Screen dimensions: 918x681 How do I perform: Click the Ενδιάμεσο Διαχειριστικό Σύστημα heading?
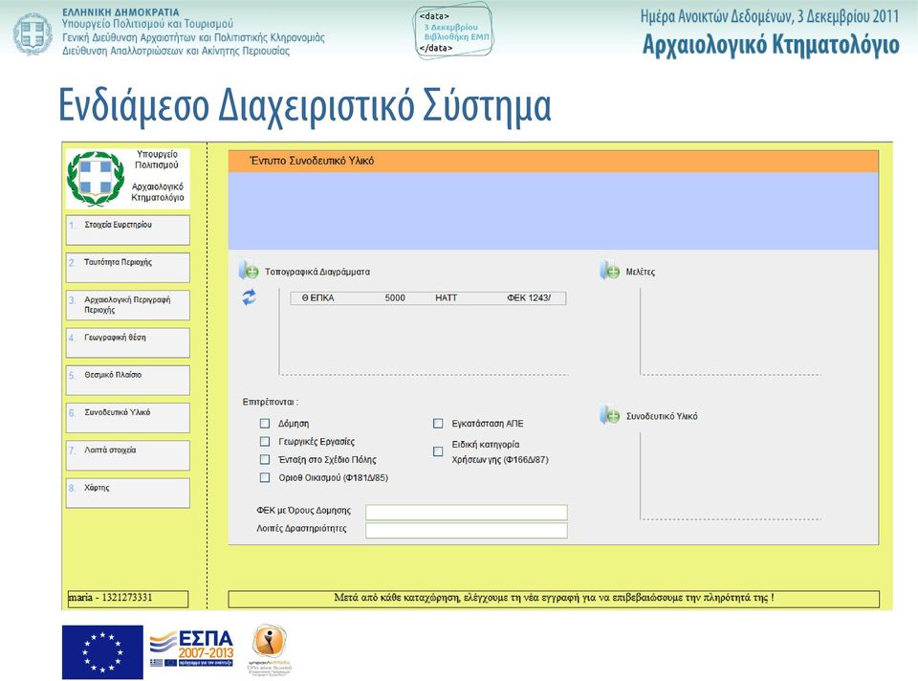pyautogui.click(x=305, y=105)
